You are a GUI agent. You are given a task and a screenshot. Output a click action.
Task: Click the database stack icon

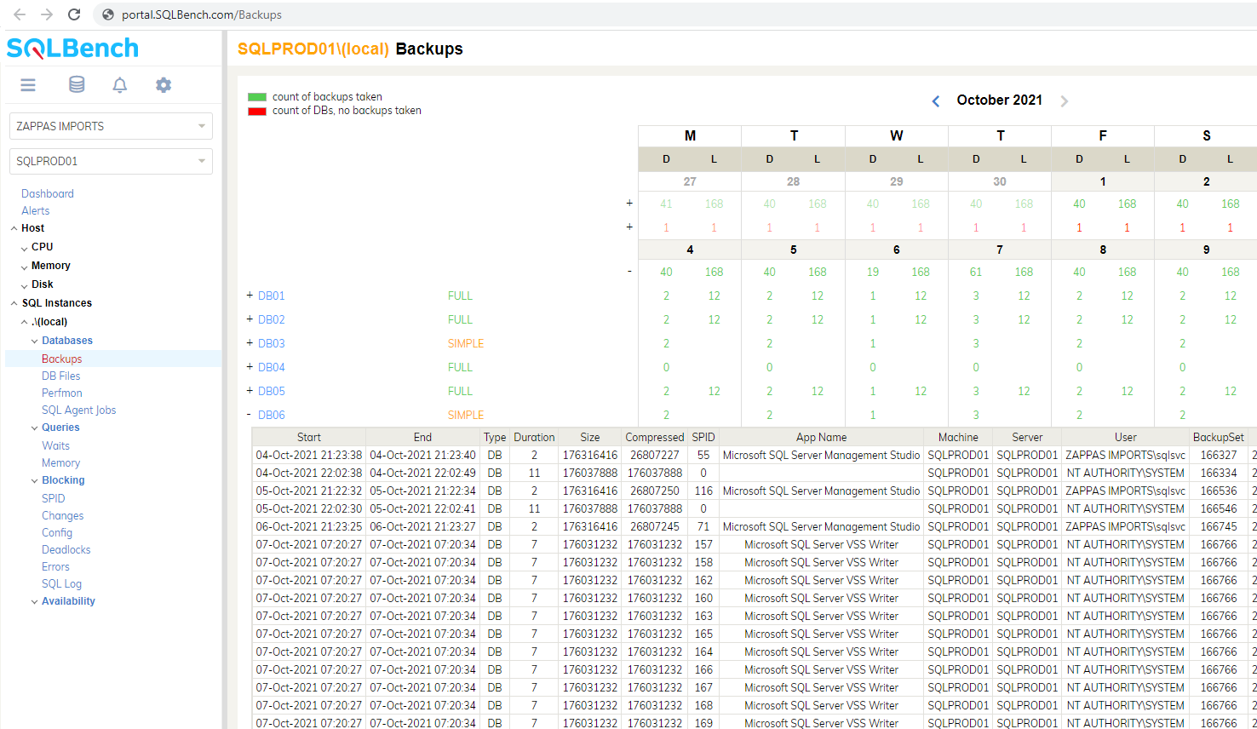(x=77, y=85)
